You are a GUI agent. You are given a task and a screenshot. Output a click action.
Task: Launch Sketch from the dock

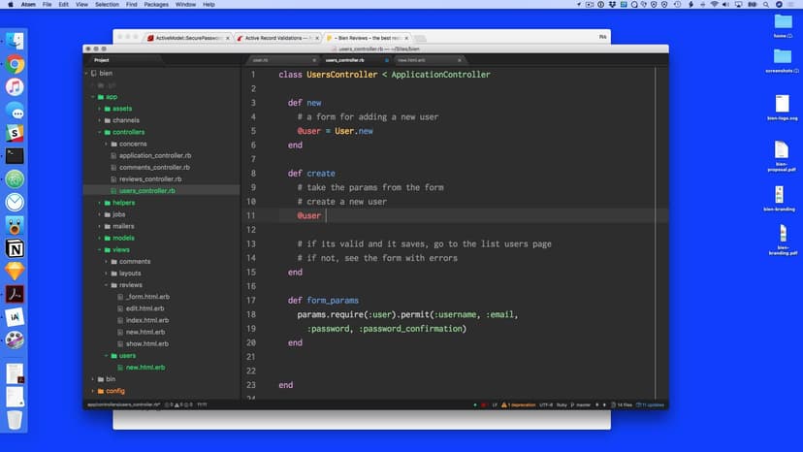[x=16, y=272]
